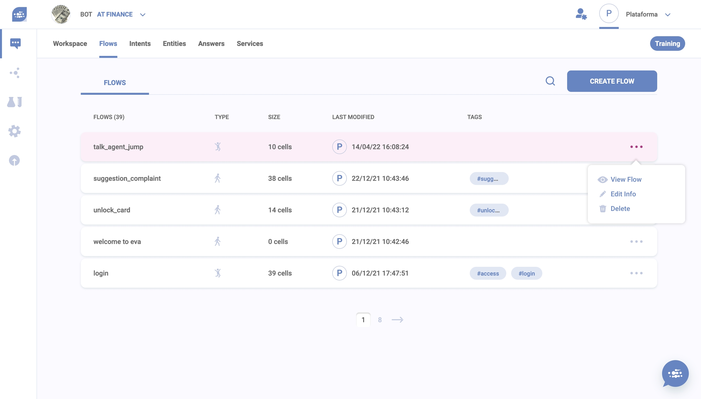Image resolution: width=701 pixels, height=399 pixels.
Task: Open the search flows magnifier icon
Action: point(550,81)
